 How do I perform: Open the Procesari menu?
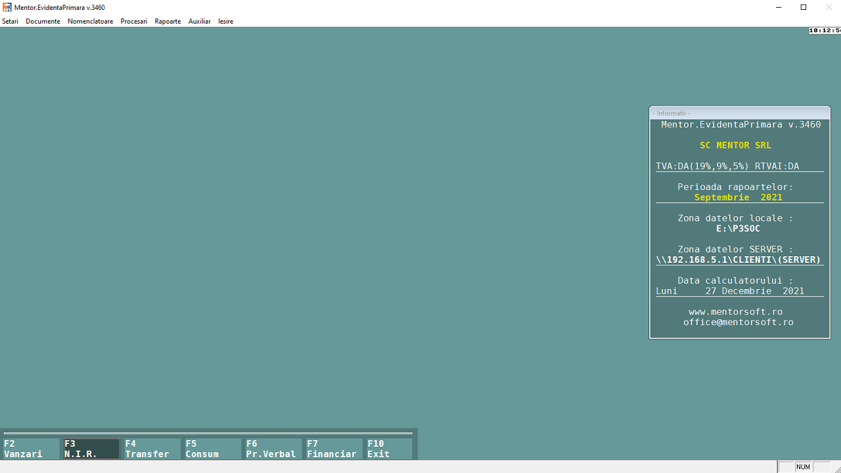pos(133,21)
